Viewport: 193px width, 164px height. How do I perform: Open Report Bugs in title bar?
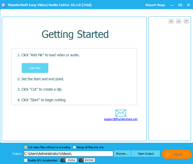pyautogui.click(x=155, y=5)
